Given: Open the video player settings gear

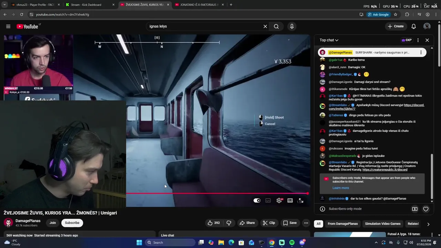Looking at the screenshot, I should 279,200.
